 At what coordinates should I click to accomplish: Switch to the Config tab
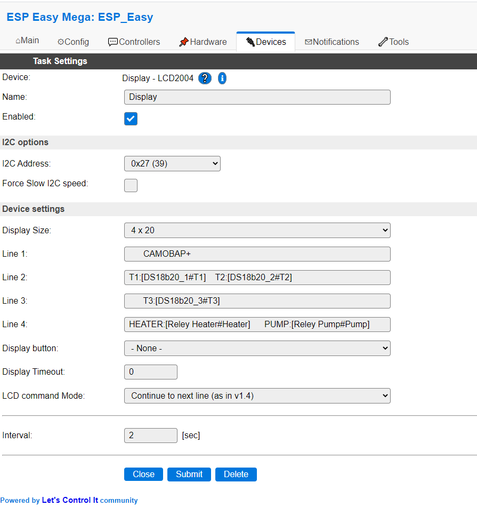[74, 42]
